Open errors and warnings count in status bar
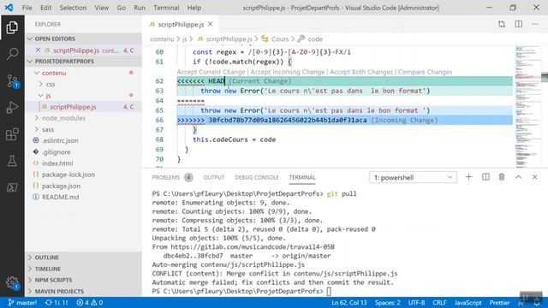The image size is (548, 308). pyautogui.click(x=89, y=302)
